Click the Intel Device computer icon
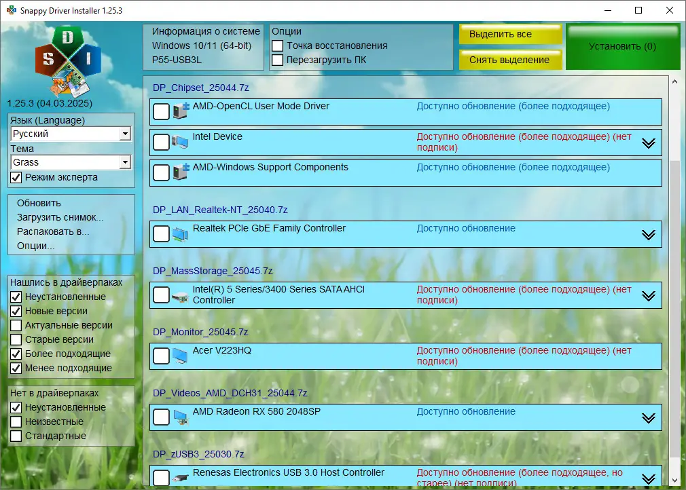This screenshot has width=686, height=490. click(180, 142)
